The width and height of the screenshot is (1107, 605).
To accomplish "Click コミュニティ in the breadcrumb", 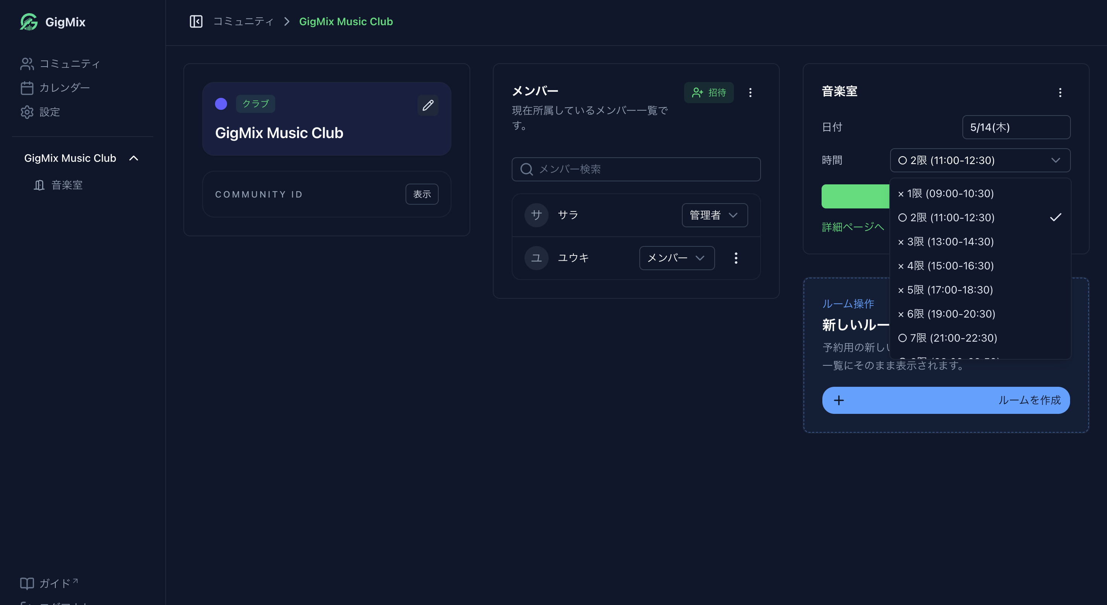I will 243,21.
